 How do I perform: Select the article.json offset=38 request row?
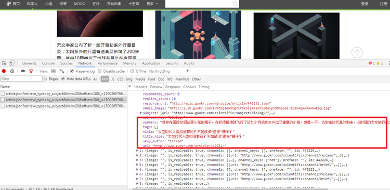tap(63, 100)
